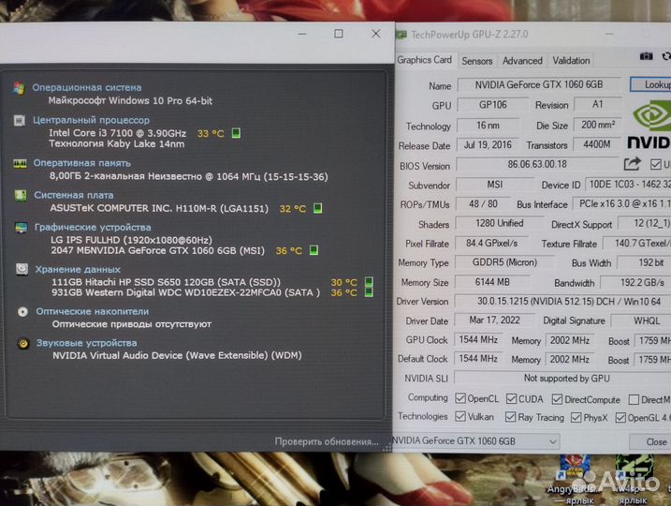Click the Lookup button
The width and height of the screenshot is (671, 506).
click(653, 84)
